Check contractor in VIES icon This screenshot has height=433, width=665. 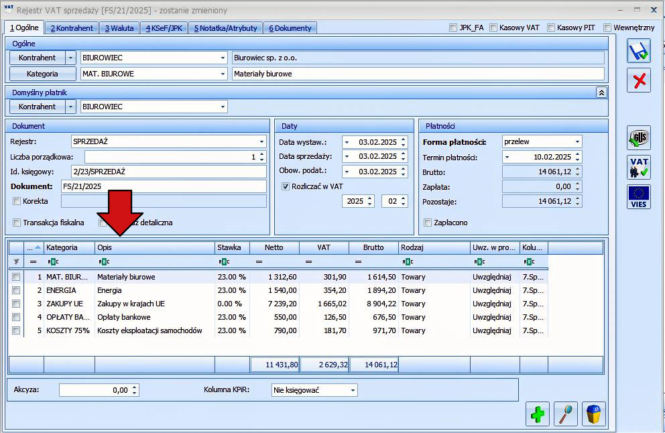pyautogui.click(x=639, y=197)
